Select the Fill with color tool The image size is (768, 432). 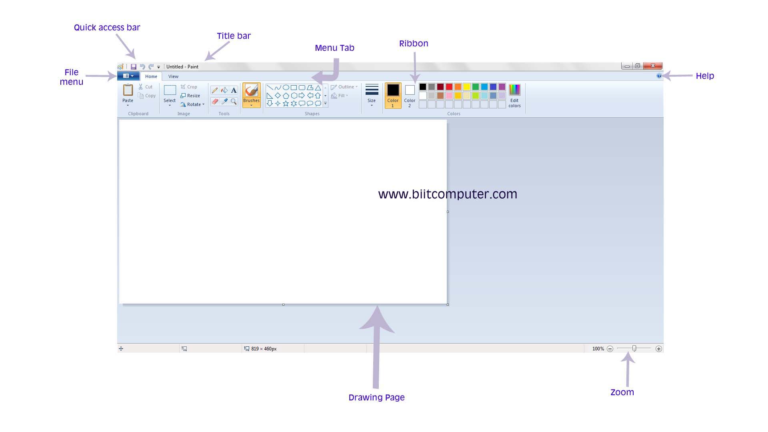224,90
